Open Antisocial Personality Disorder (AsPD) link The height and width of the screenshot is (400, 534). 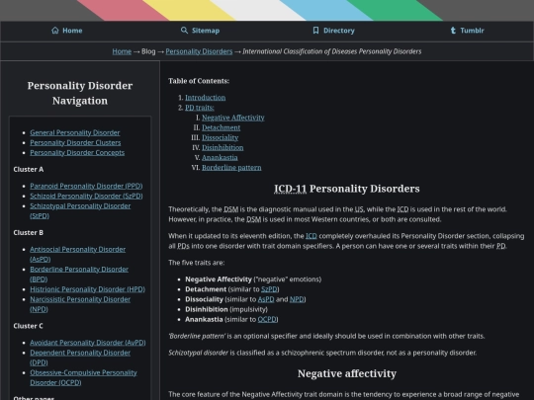tap(78, 254)
